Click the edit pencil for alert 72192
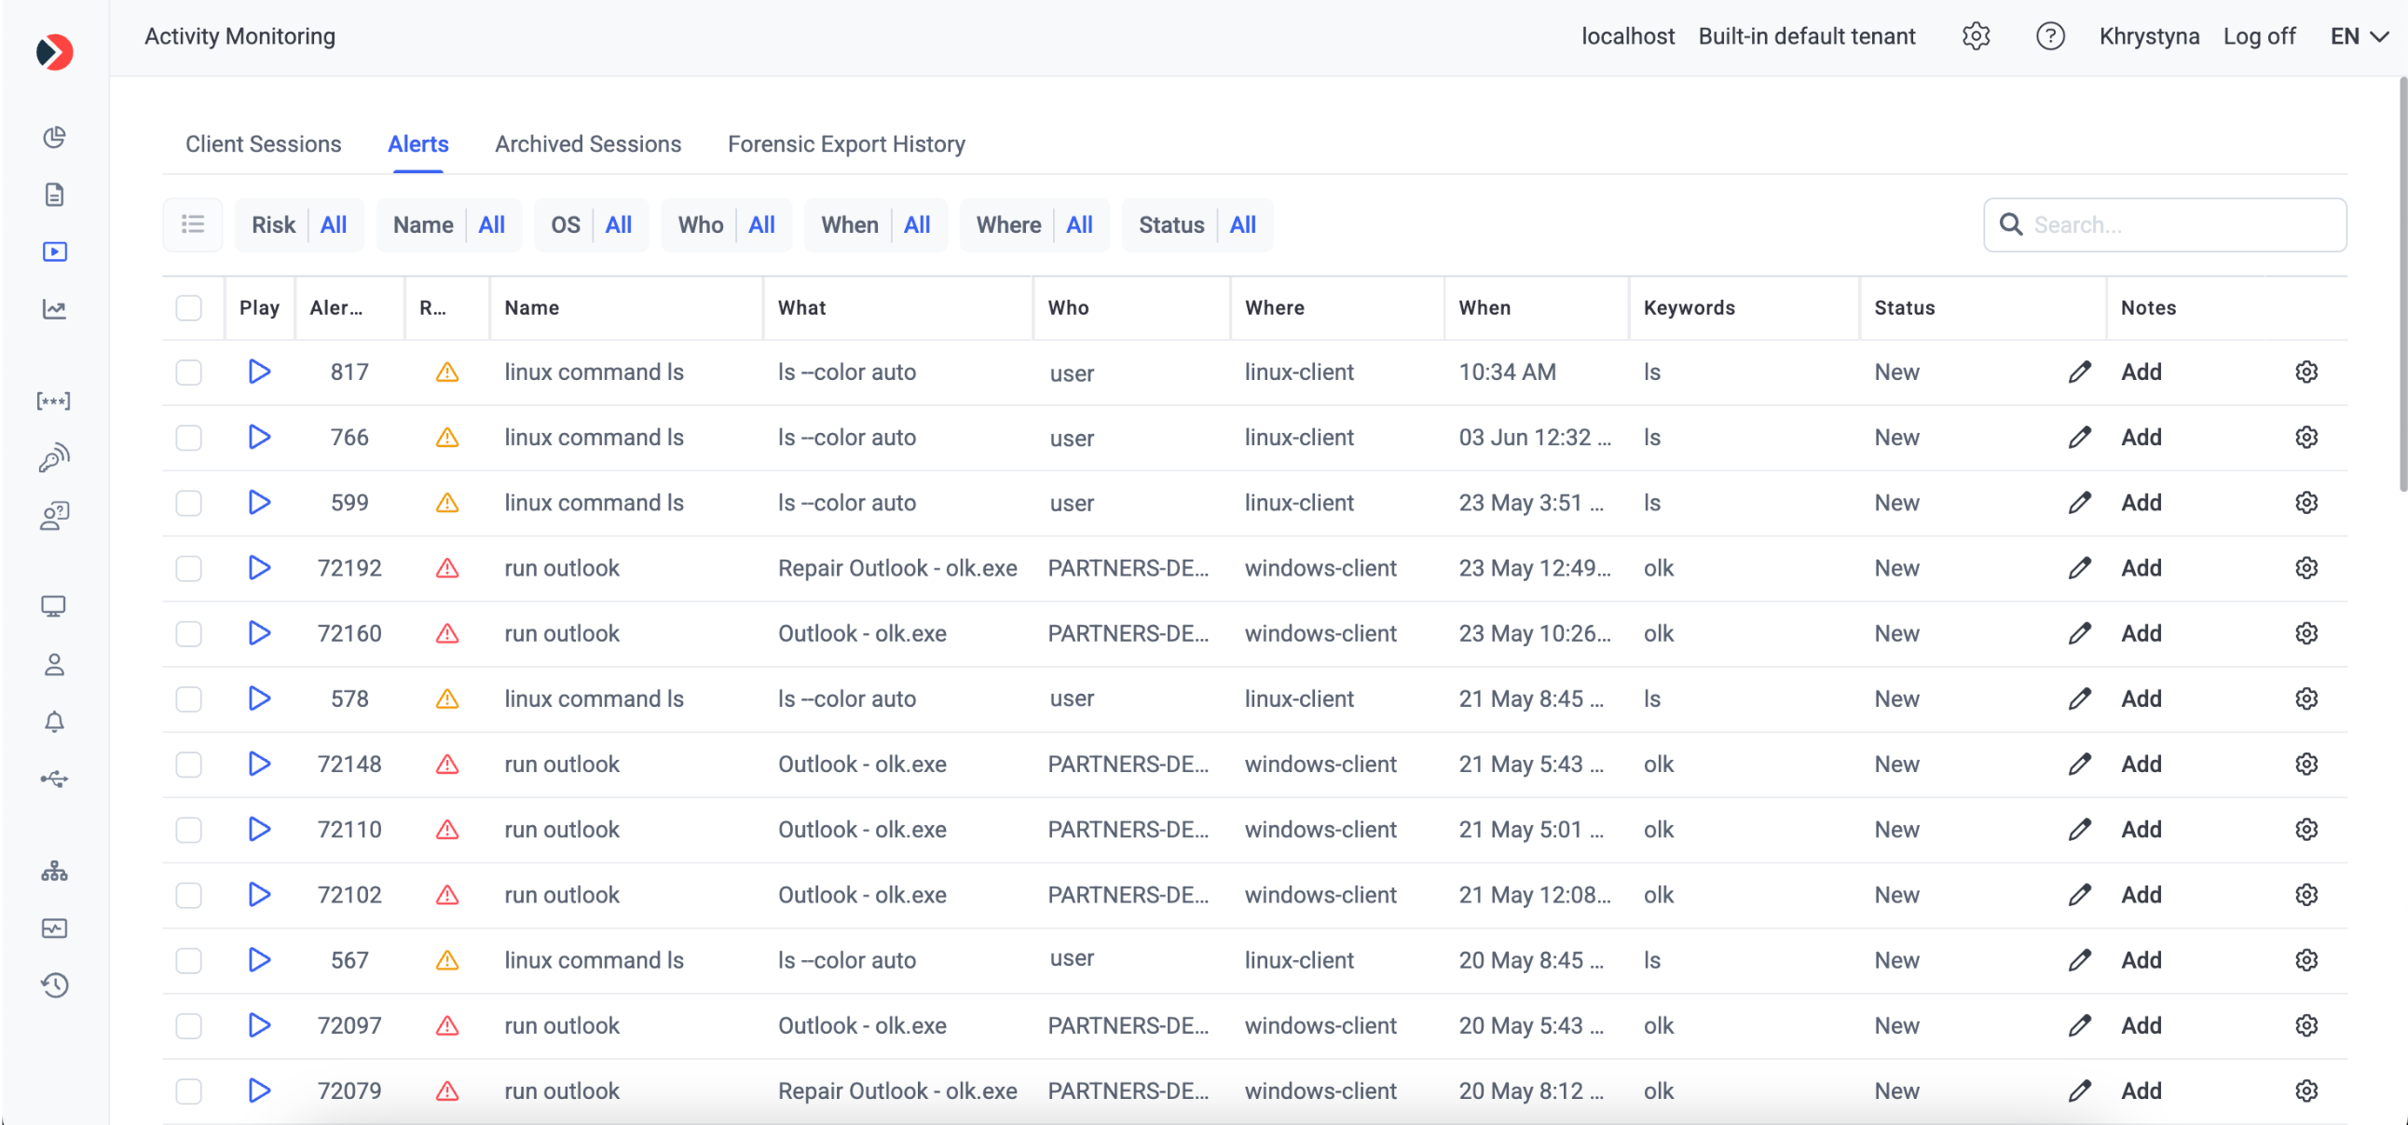 (2079, 568)
